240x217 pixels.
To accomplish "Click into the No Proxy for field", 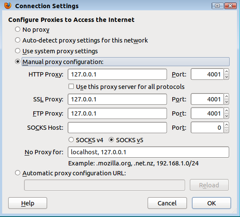I will (148, 152).
